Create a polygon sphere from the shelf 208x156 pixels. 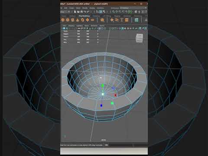[63, 20]
